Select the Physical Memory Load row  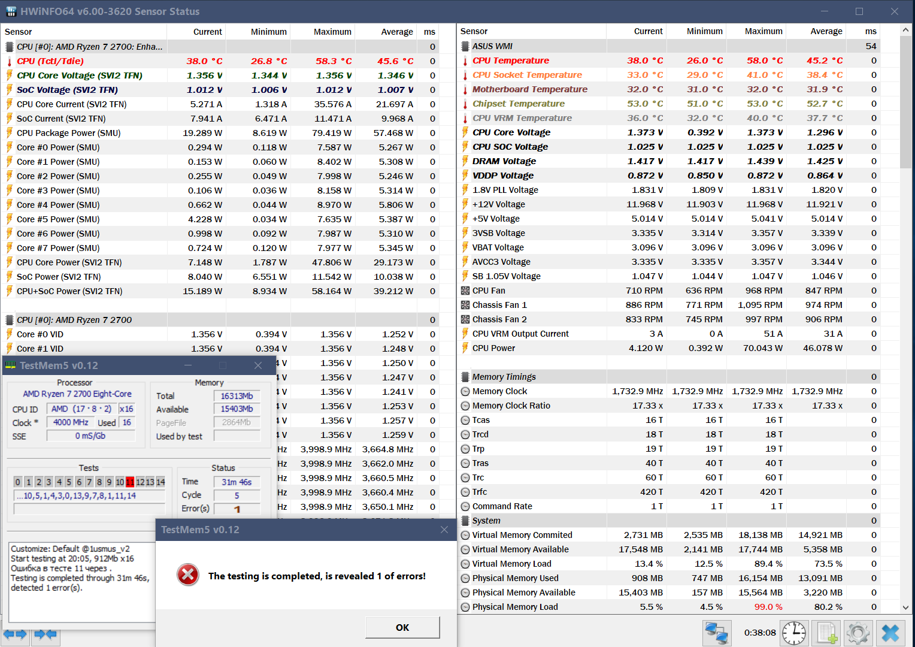tap(669, 607)
